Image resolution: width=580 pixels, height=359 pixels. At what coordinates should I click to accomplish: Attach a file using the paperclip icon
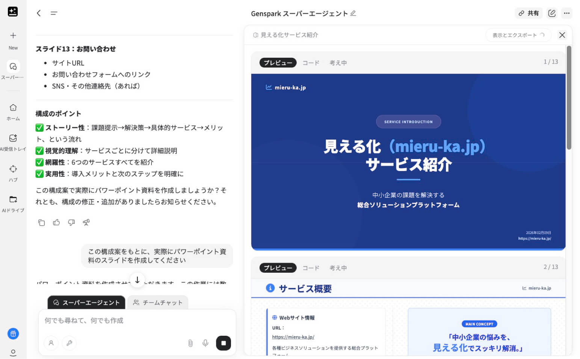[190, 343]
